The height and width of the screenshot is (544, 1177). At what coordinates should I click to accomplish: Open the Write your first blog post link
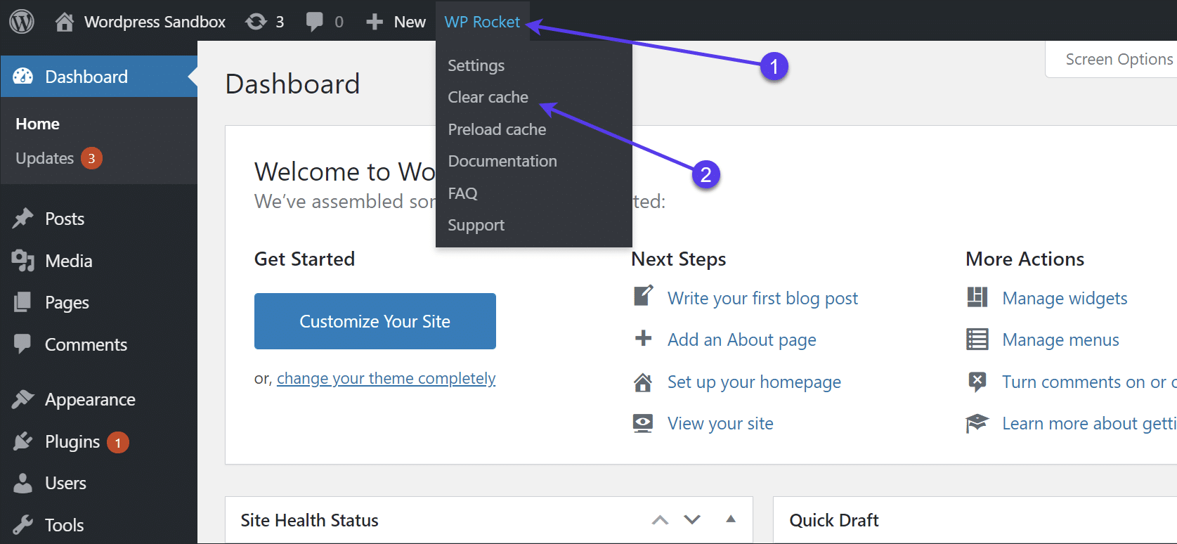point(762,298)
